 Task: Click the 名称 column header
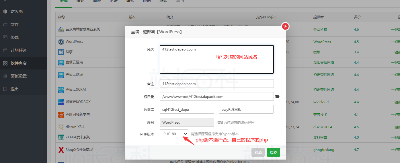pos(61,17)
